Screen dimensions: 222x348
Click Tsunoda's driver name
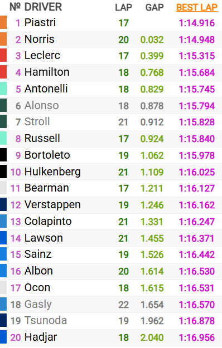click(46, 321)
